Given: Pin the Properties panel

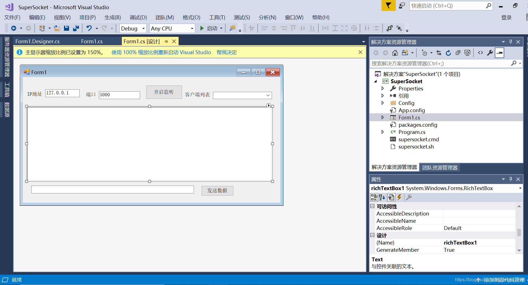Looking at the screenshot, I should click(x=511, y=179).
